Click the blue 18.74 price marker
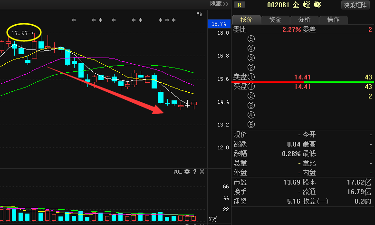The height and width of the screenshot is (225, 375). (218, 24)
